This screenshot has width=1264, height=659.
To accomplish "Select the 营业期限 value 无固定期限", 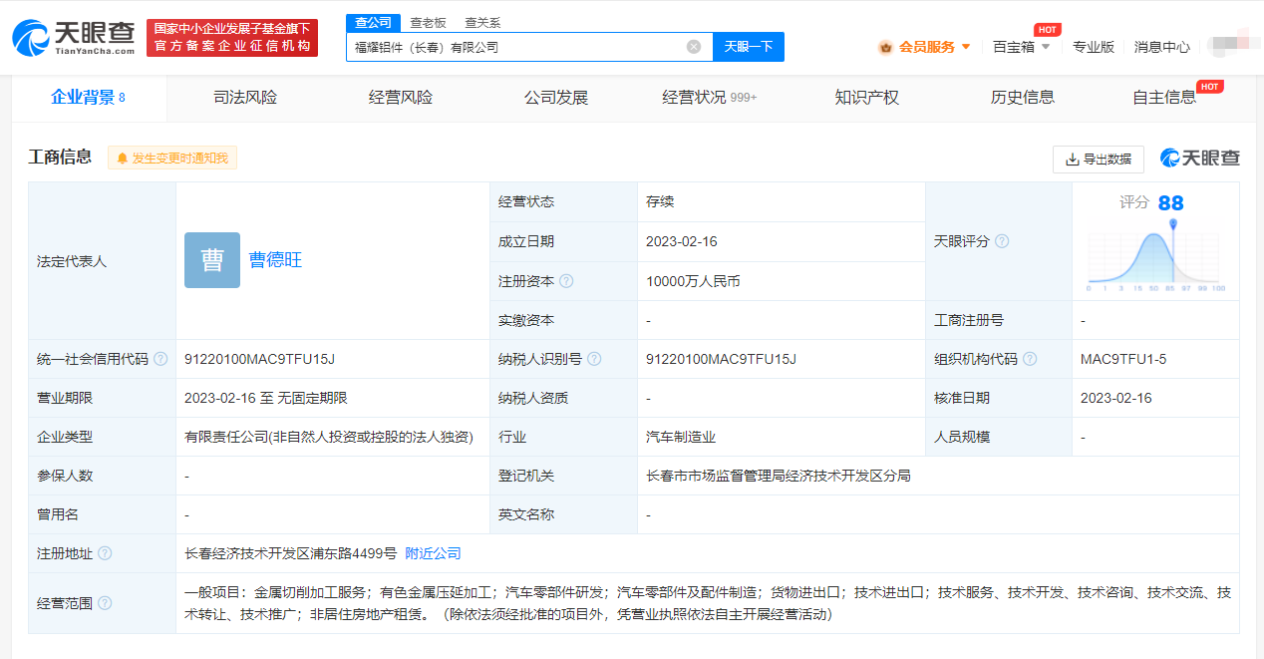I will [312, 398].
